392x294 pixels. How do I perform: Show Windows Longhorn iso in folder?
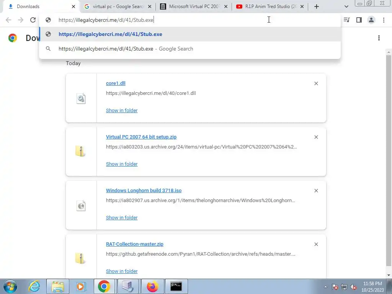[x=122, y=218]
